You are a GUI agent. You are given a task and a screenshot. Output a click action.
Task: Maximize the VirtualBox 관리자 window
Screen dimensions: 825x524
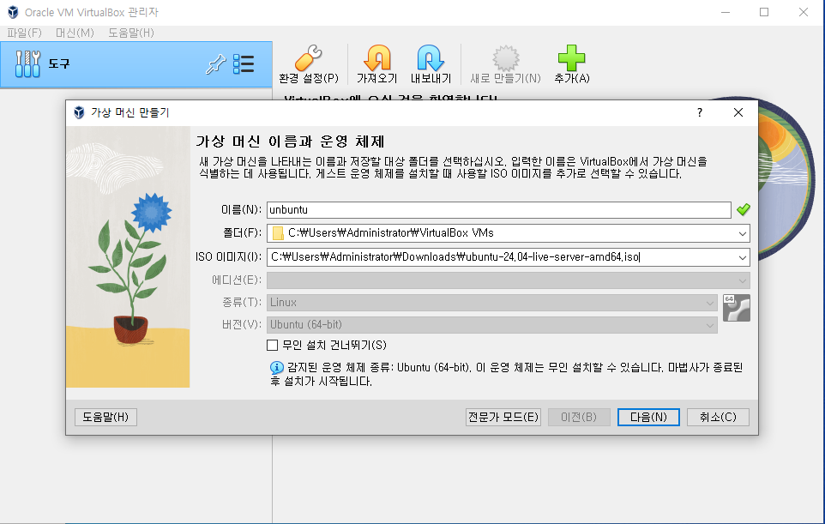click(x=764, y=12)
